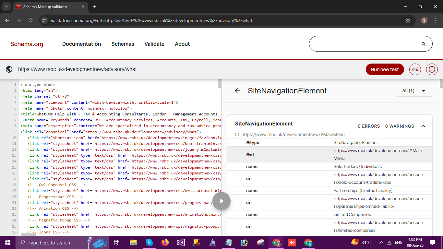Open the info circle icon button

pos(432,69)
